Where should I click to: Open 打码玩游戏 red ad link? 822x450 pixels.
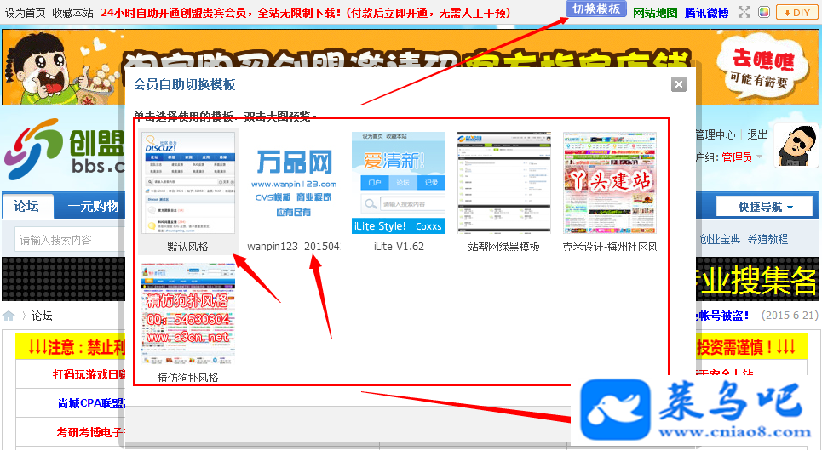tap(89, 374)
